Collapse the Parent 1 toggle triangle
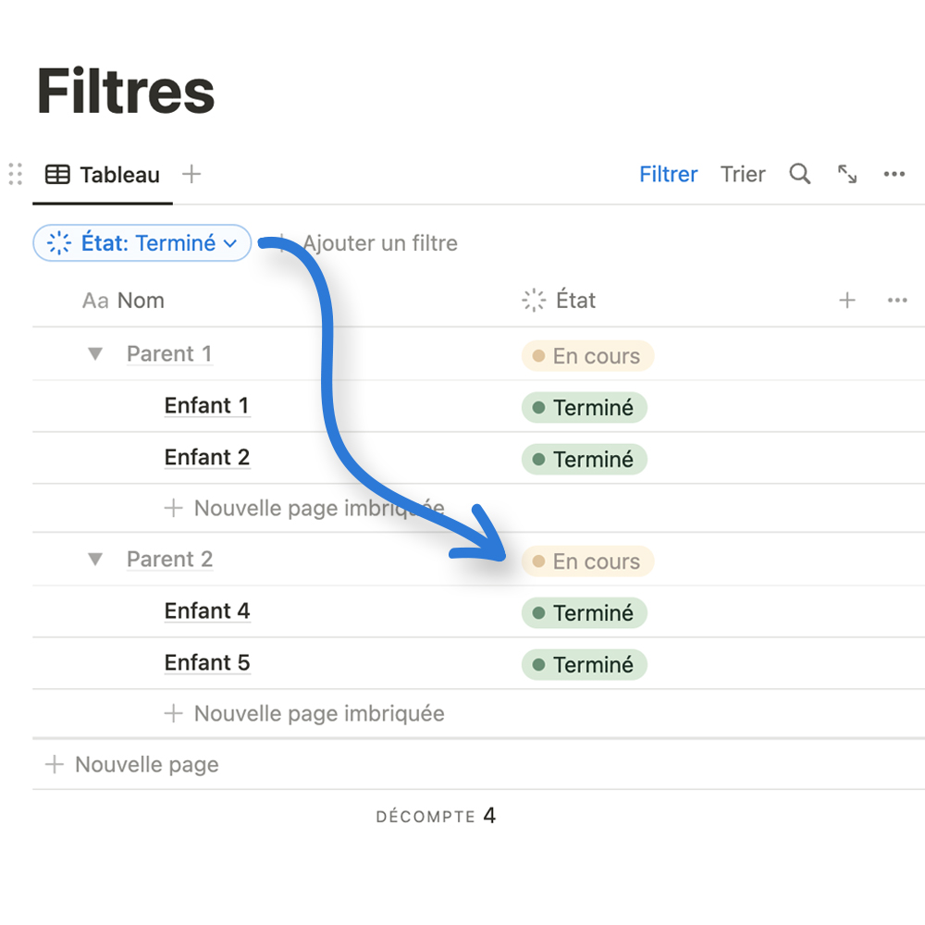The image size is (925, 925). pyautogui.click(x=95, y=354)
